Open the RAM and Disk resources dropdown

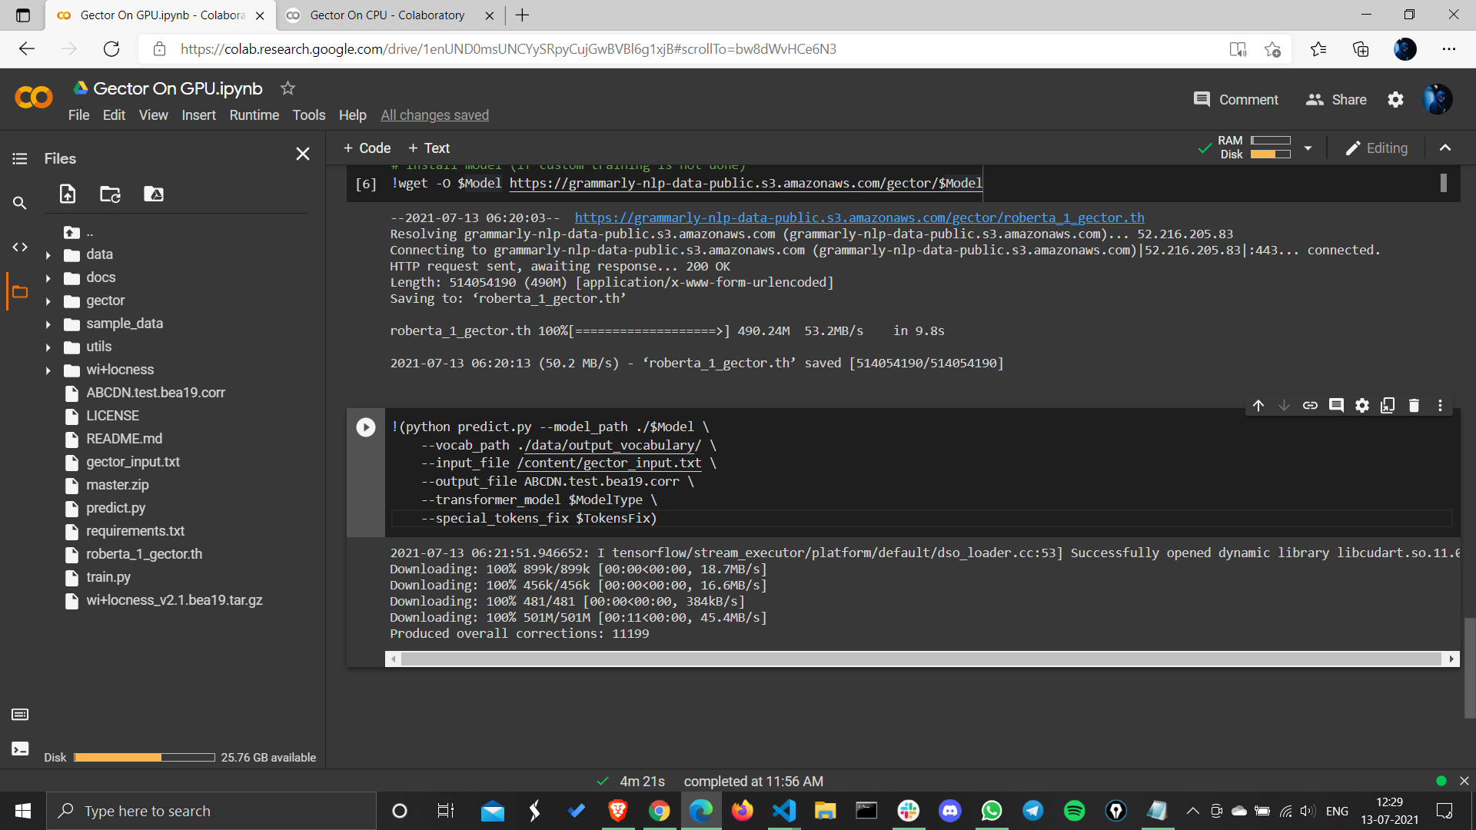1308,148
